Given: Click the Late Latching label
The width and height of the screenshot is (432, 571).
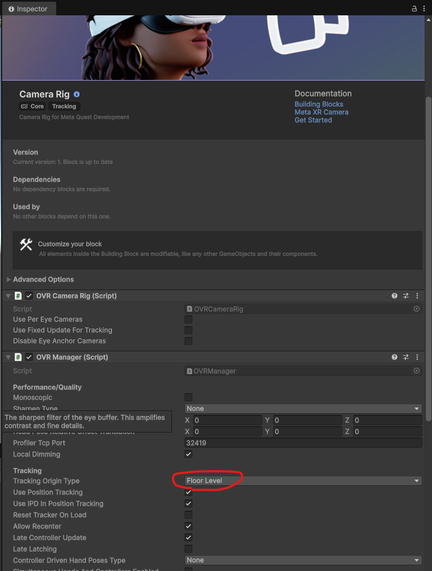Looking at the screenshot, I should click(x=35, y=549).
